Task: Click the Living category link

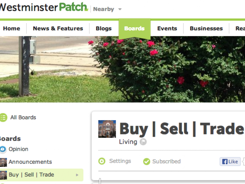Action: pyautogui.click(x=128, y=142)
